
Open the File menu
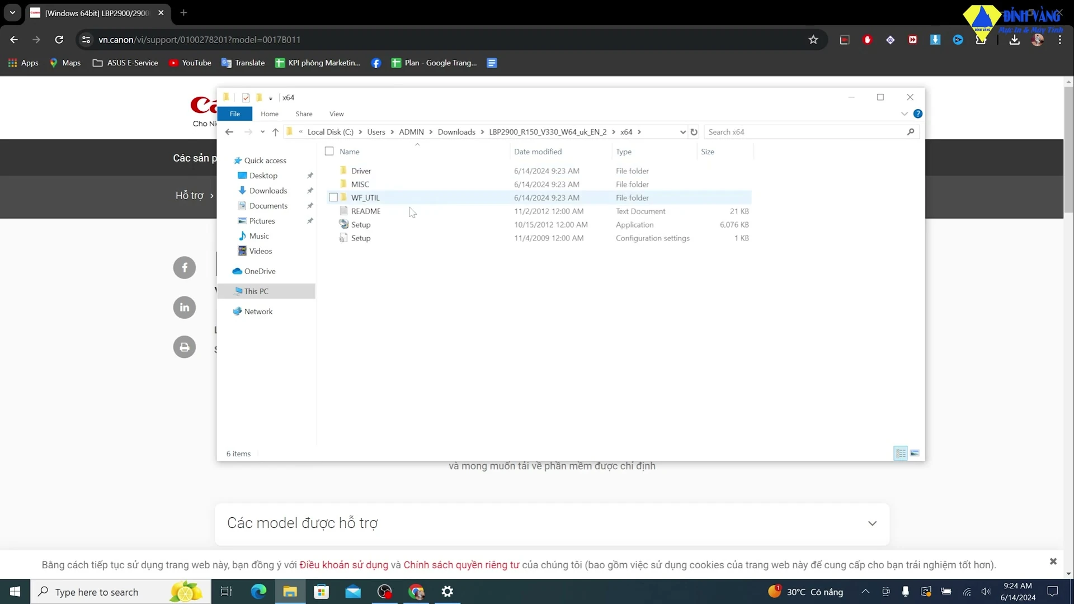tap(234, 114)
